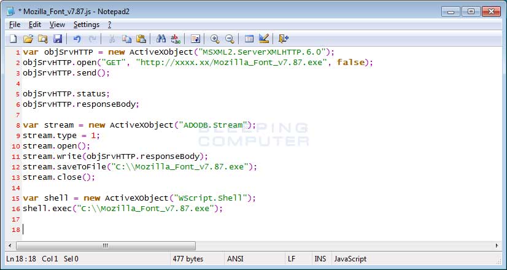The width and height of the screenshot is (507, 270).
Task: Open the Edit menu
Action: [35, 25]
